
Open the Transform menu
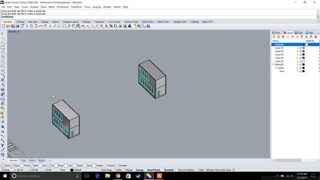coord(76,7)
